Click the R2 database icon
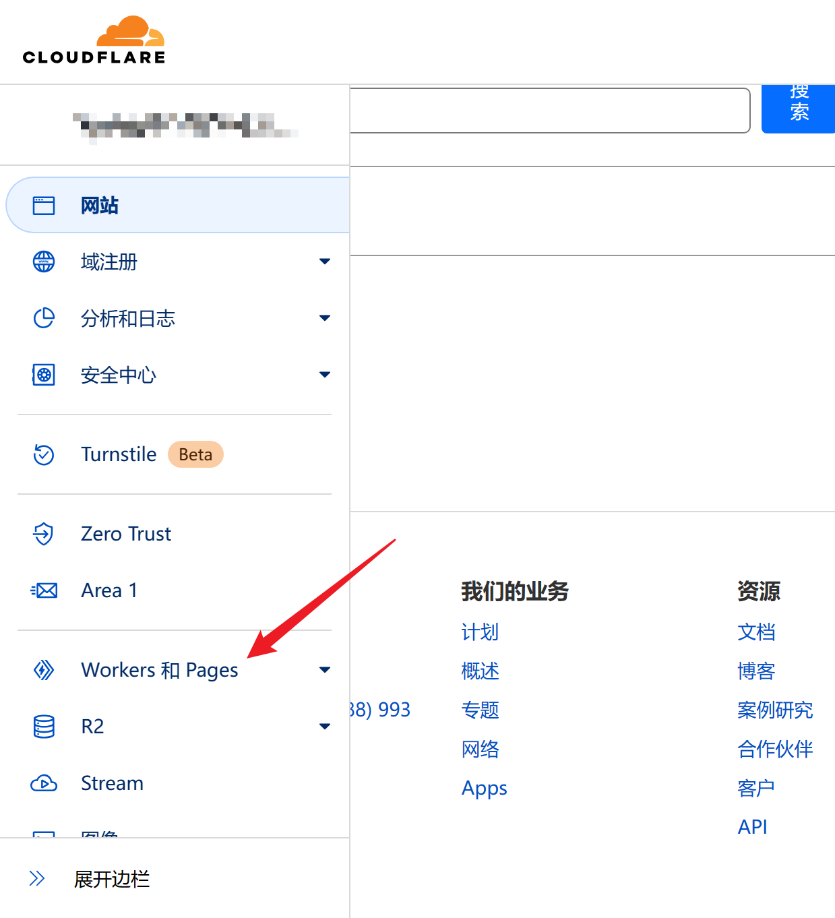This screenshot has height=918, width=835. (44, 727)
